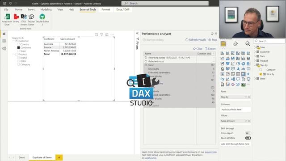286x161 pixels.
Task: Click the undo icon in title bar
Action: pyautogui.click(x=10, y=3)
